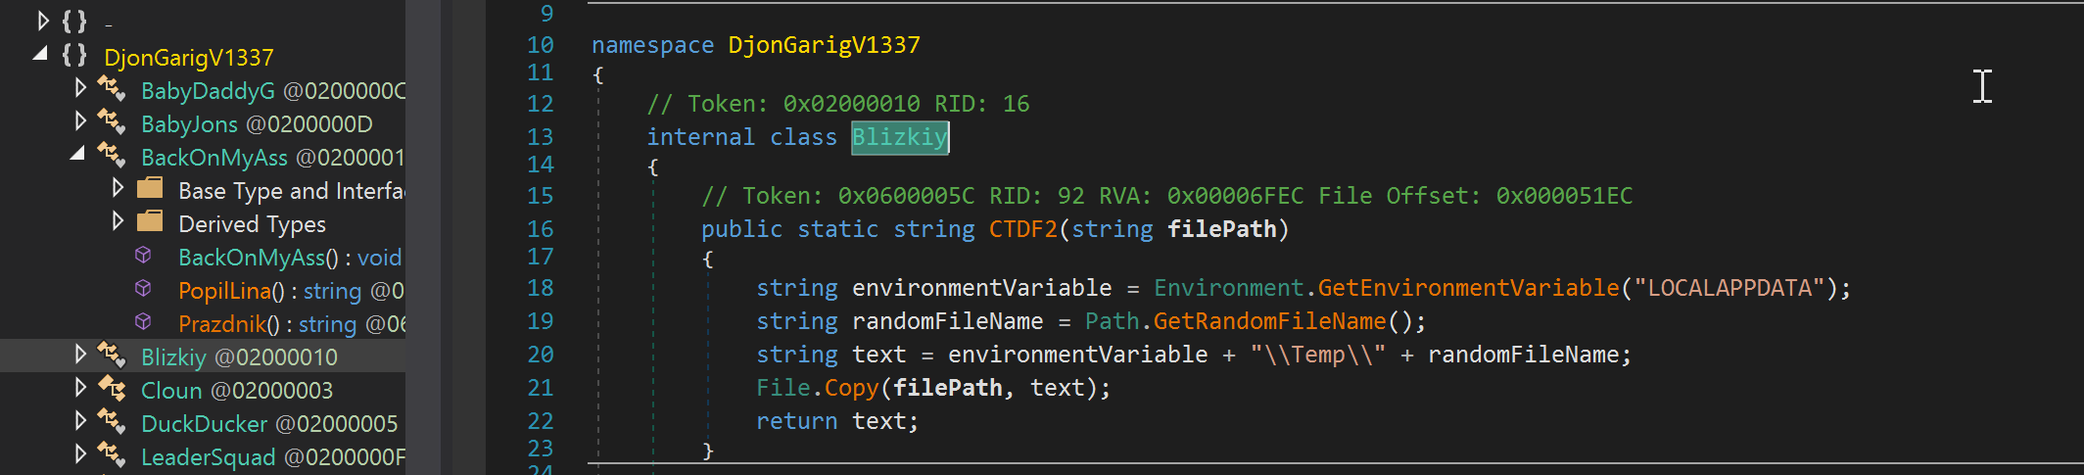This screenshot has width=2084, height=475.
Task: Click the PopilLina method icon
Action: click(x=143, y=289)
